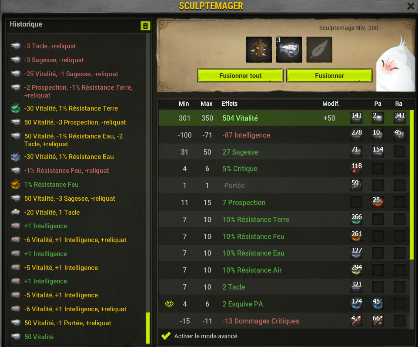Open the empty feather signature rune slot
The height and width of the screenshot is (347, 418).
coord(319,50)
